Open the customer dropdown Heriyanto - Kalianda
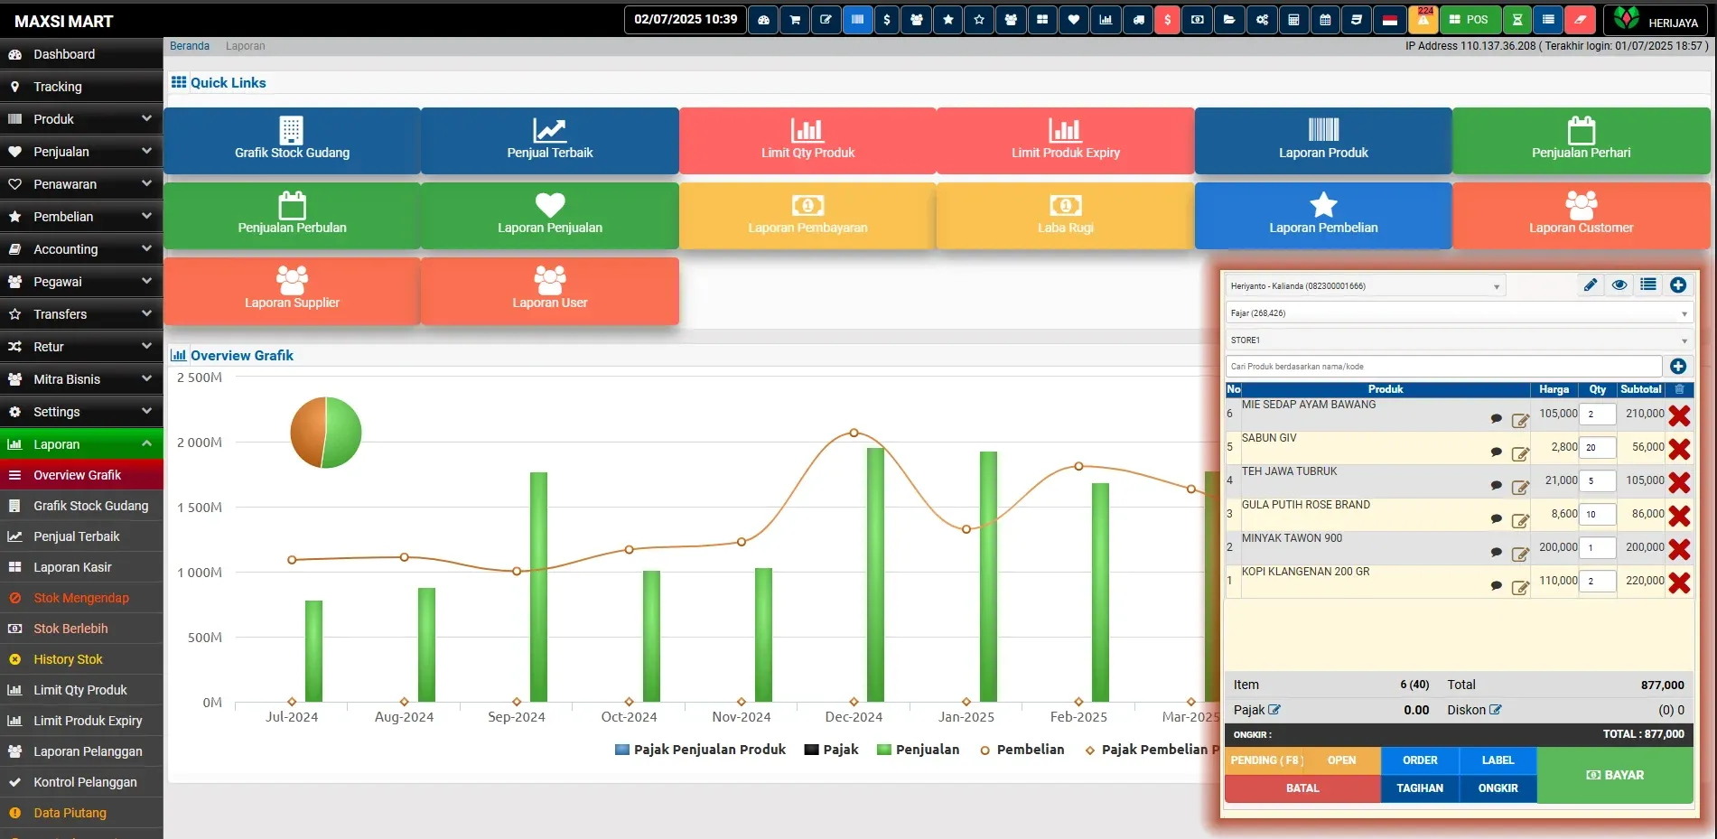Image resolution: width=1717 pixels, height=839 pixels. (x=1365, y=286)
